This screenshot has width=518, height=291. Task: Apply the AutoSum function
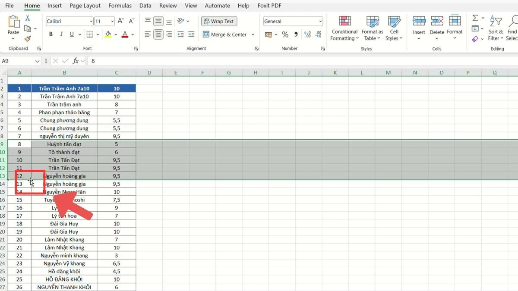tap(475, 18)
